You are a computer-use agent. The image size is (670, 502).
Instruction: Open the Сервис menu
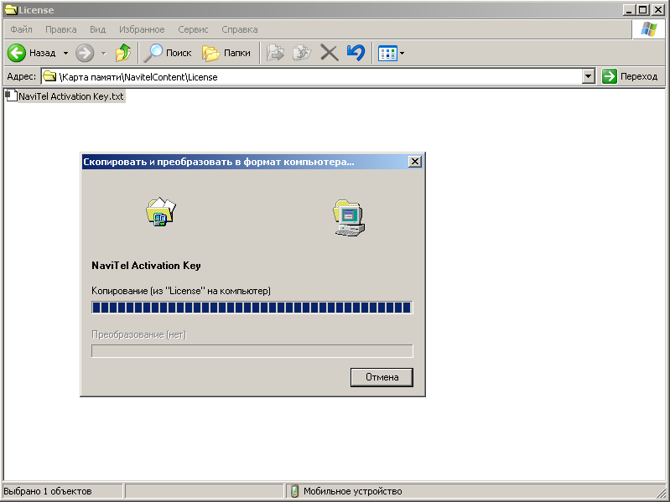pyautogui.click(x=193, y=29)
